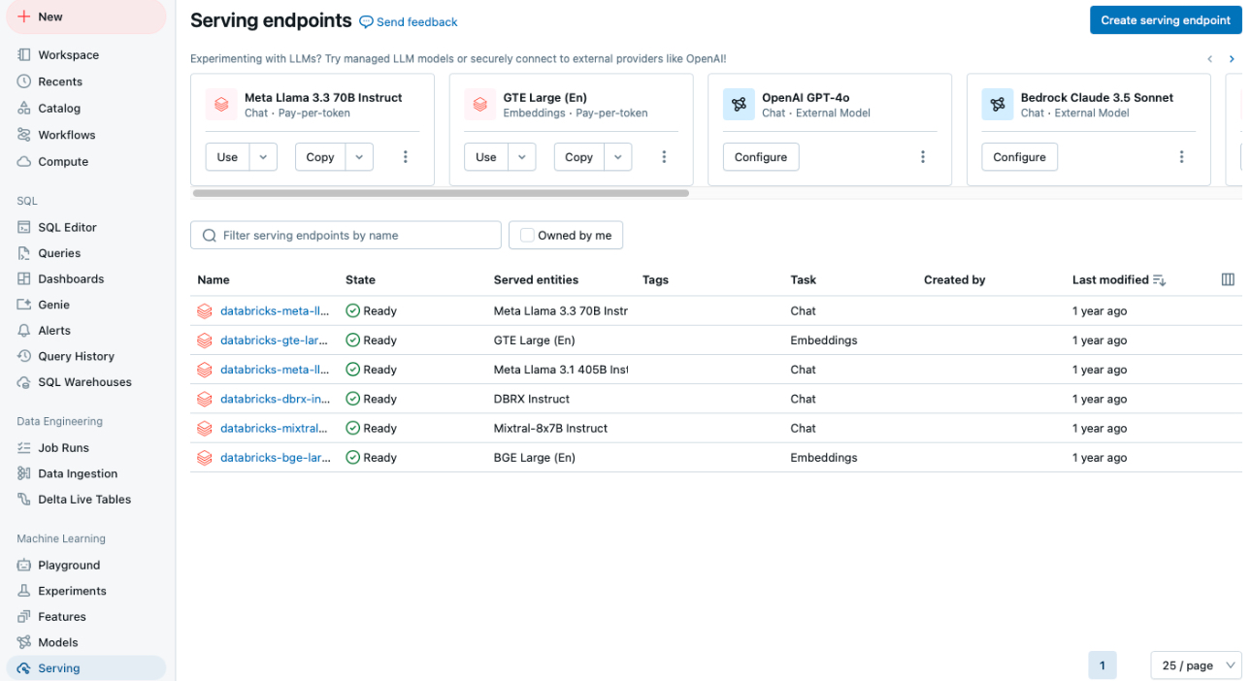This screenshot has height=681, width=1252.
Task: Click Configure on Bedrock Claude 3.5 Sonnet card
Action: (x=1019, y=157)
